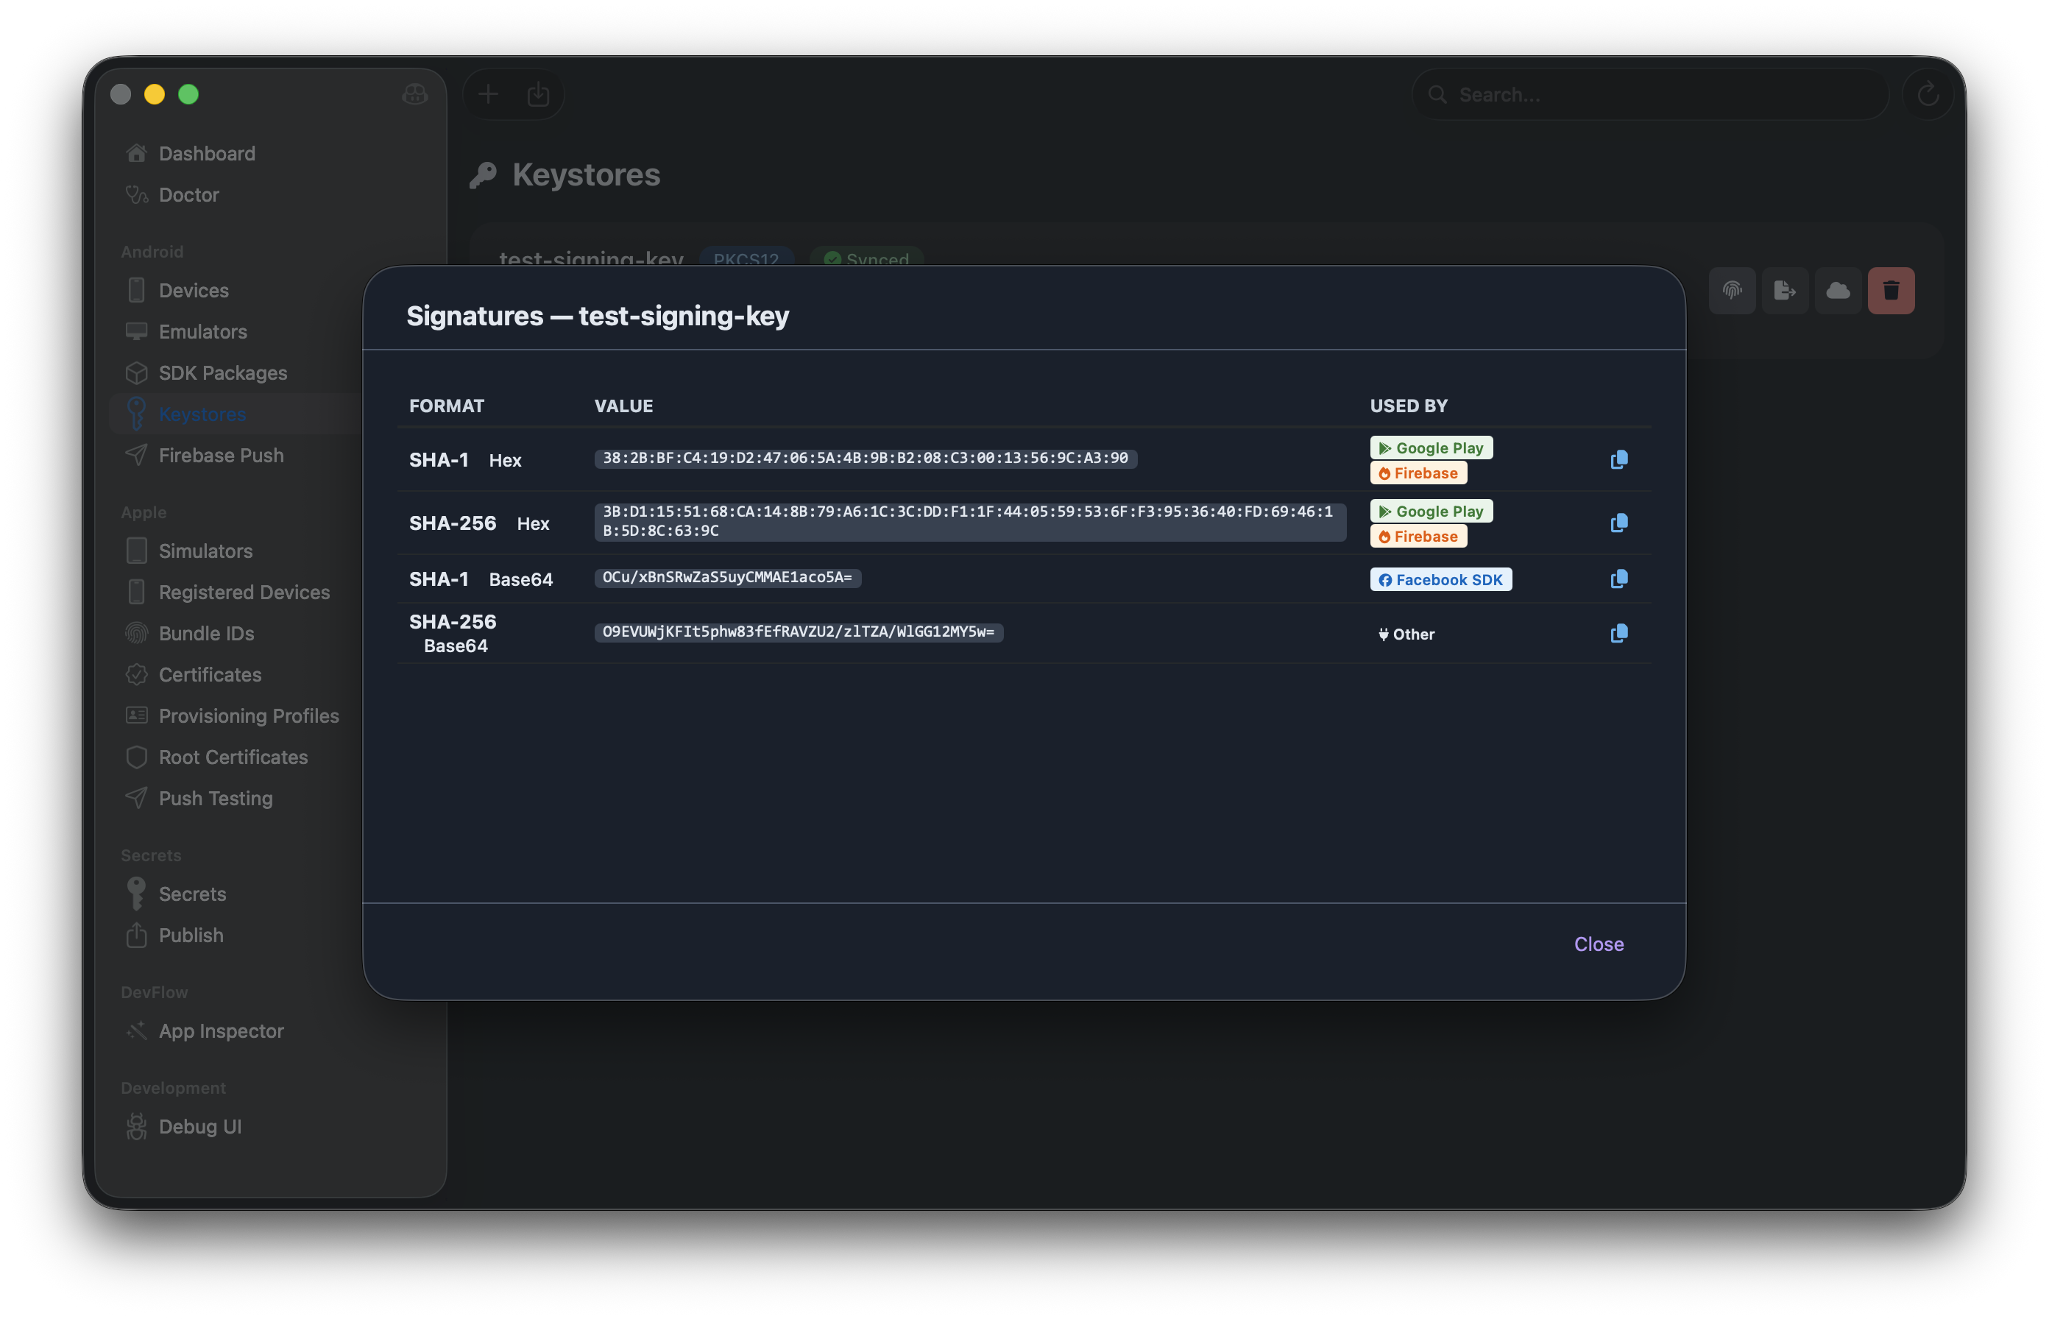2049x1319 pixels.
Task: Click the assistant icon atop the sidebar
Action: click(414, 94)
